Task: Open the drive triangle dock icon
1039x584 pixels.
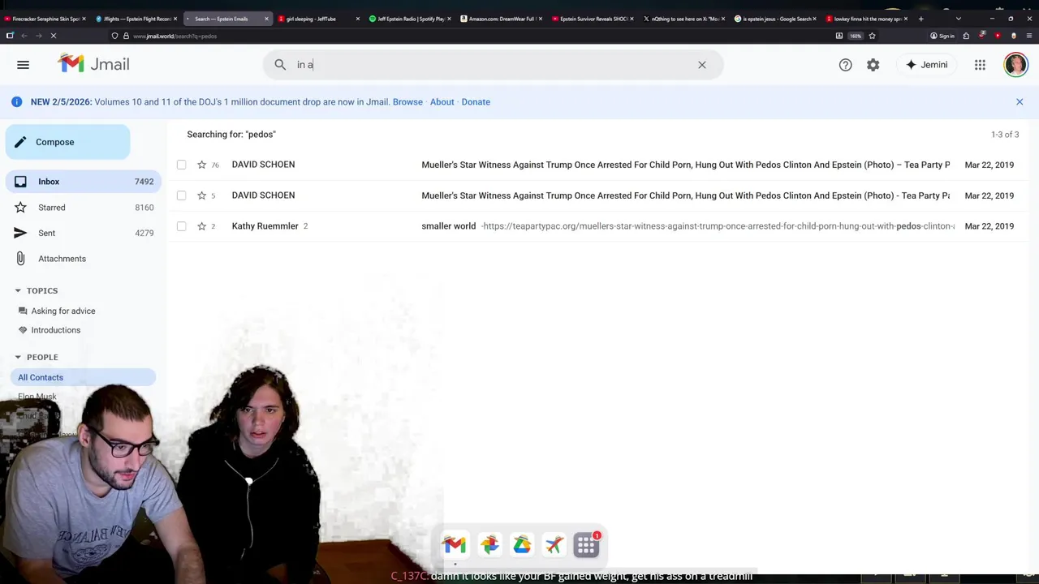Action: pyautogui.click(x=522, y=544)
